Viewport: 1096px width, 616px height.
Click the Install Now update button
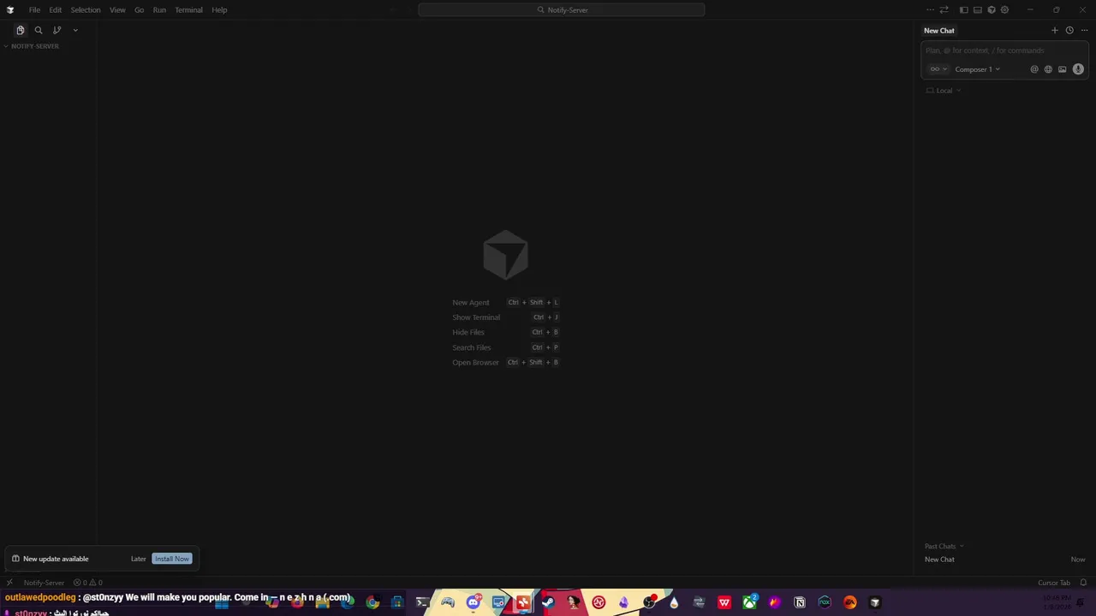tap(172, 559)
